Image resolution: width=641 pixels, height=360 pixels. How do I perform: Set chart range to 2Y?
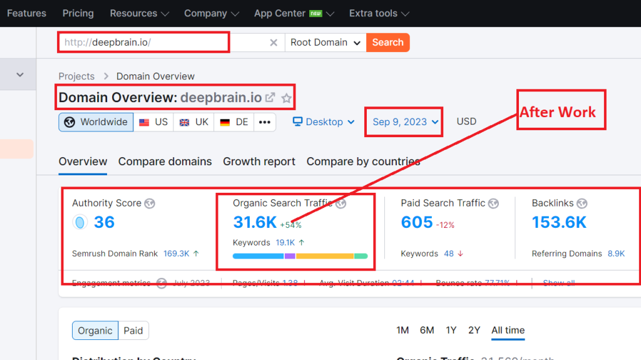click(x=474, y=330)
